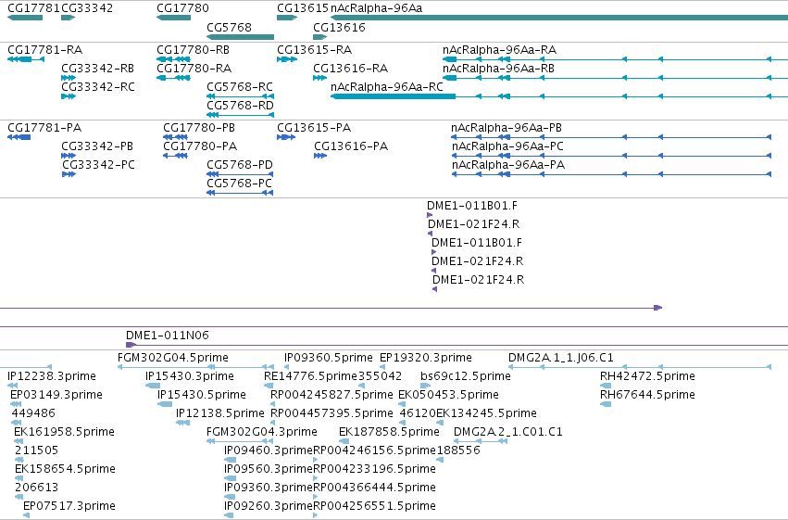Select EST EK161958.5prime
The width and height of the screenshot is (788, 520).
64,432
